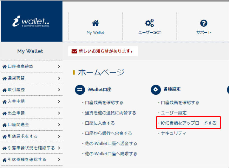Select 口座残高確認 in the sidebar menu
This screenshot has height=168, width=229.
[32, 66]
